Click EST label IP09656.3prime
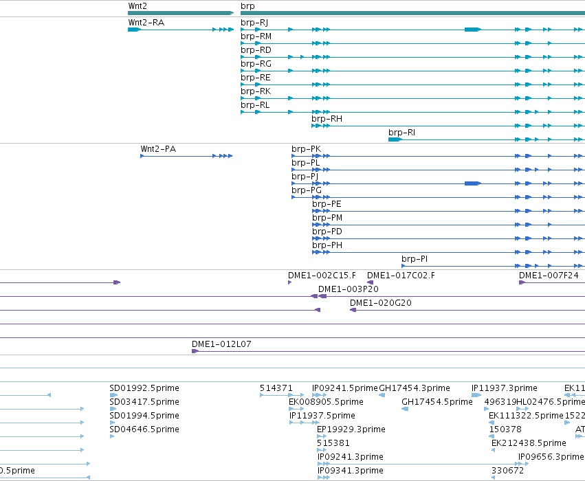The image size is (585, 481). [x=551, y=457]
